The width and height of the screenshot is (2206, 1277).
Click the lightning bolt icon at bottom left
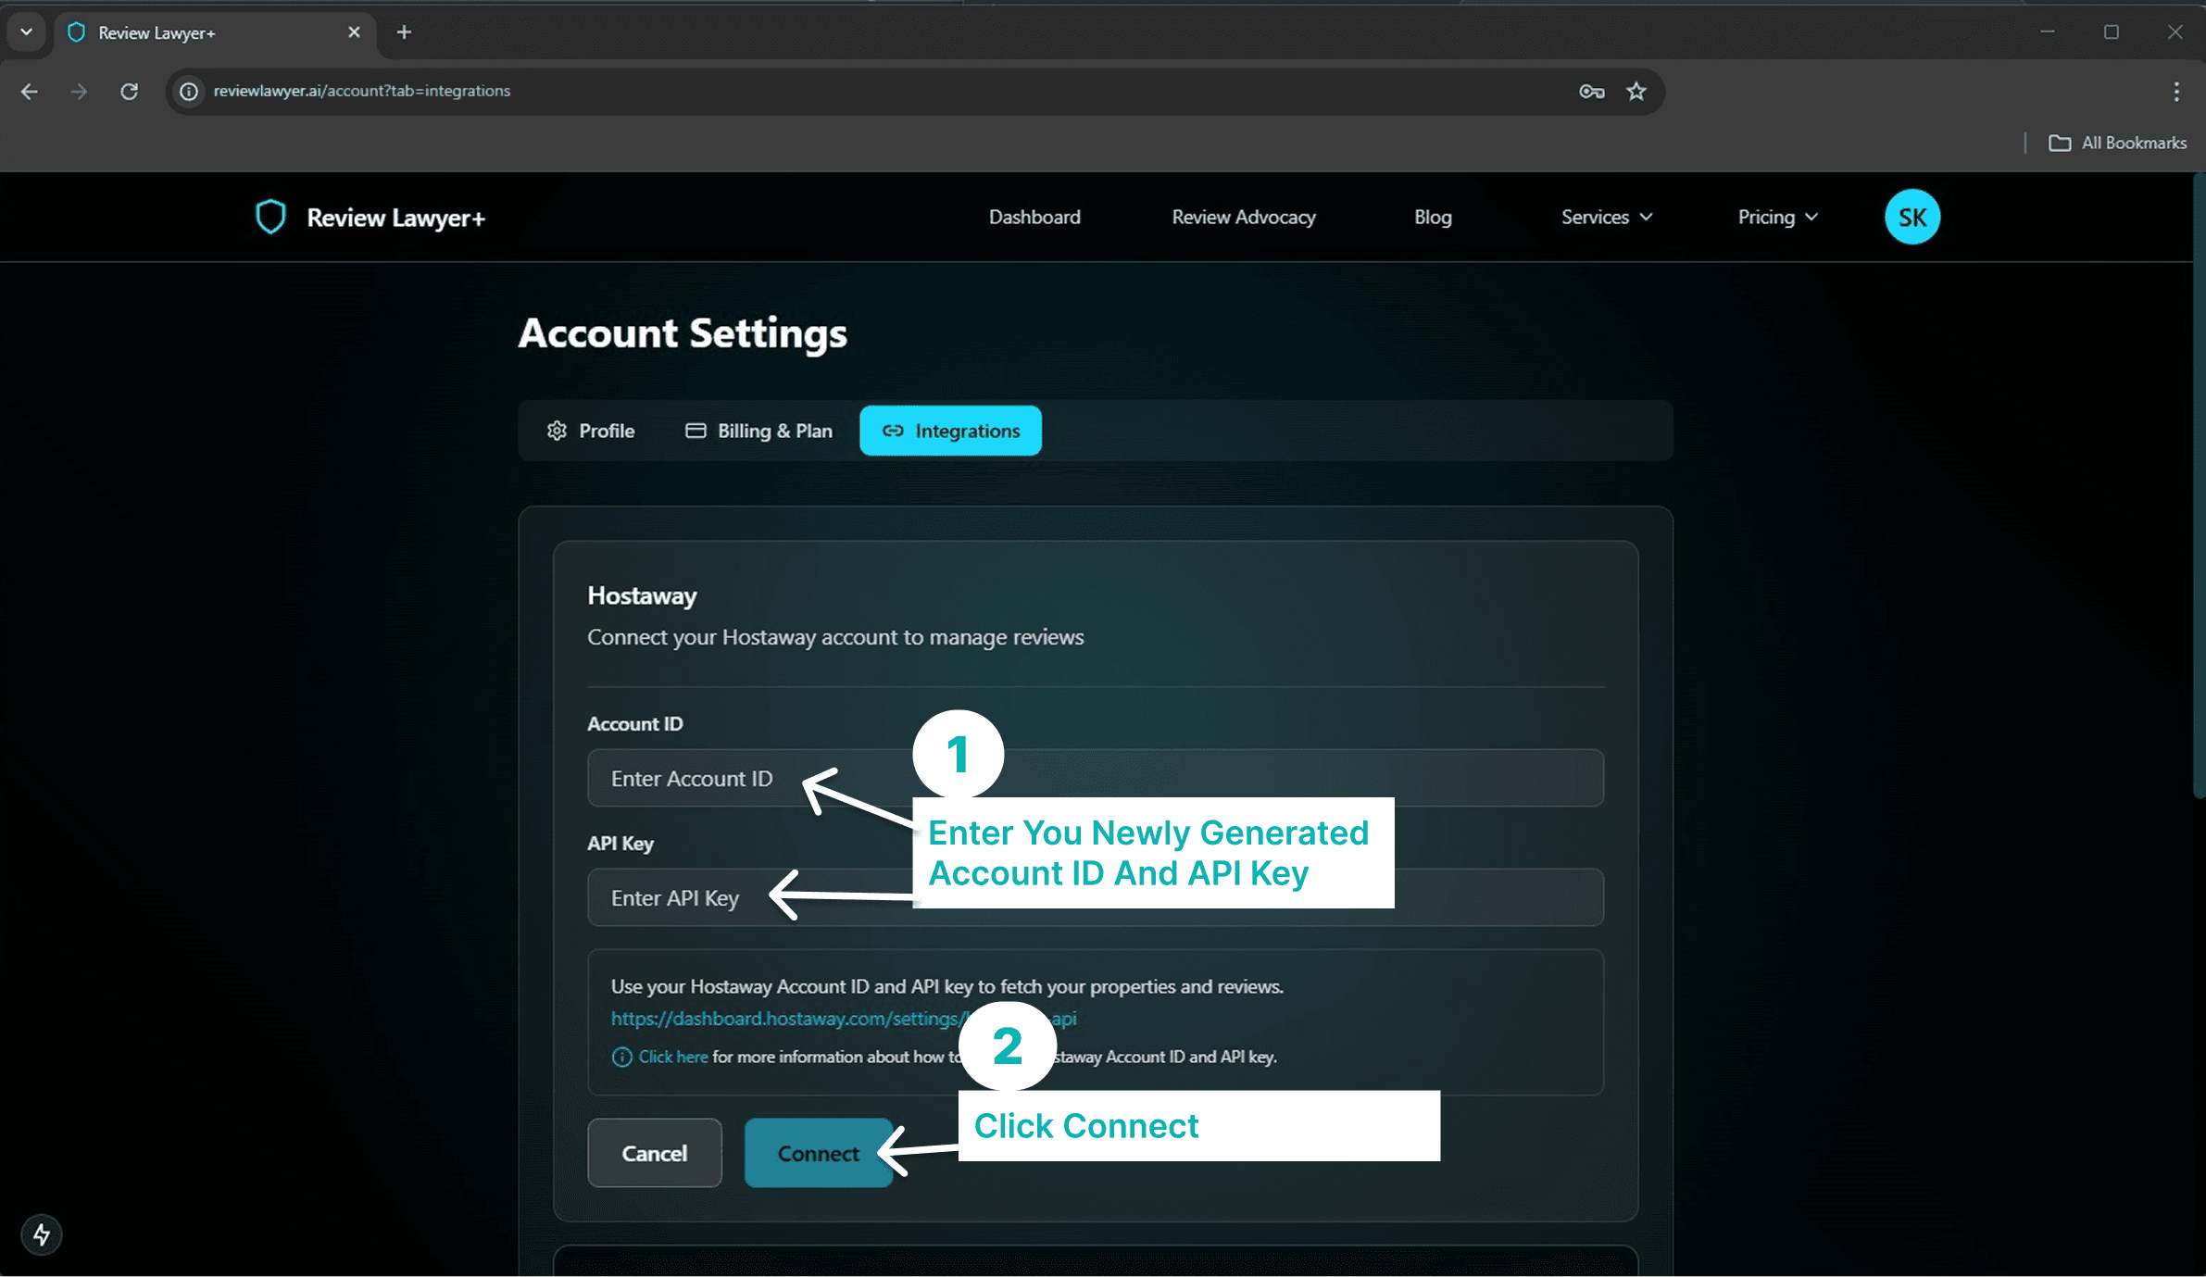(42, 1234)
